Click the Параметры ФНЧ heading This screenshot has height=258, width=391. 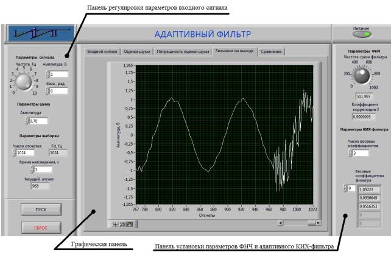tap(364, 51)
